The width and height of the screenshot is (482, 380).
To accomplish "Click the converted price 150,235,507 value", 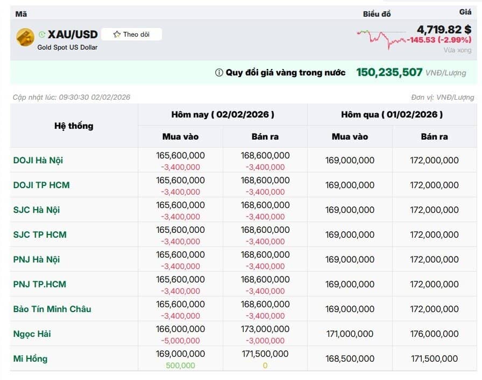I will point(389,72).
